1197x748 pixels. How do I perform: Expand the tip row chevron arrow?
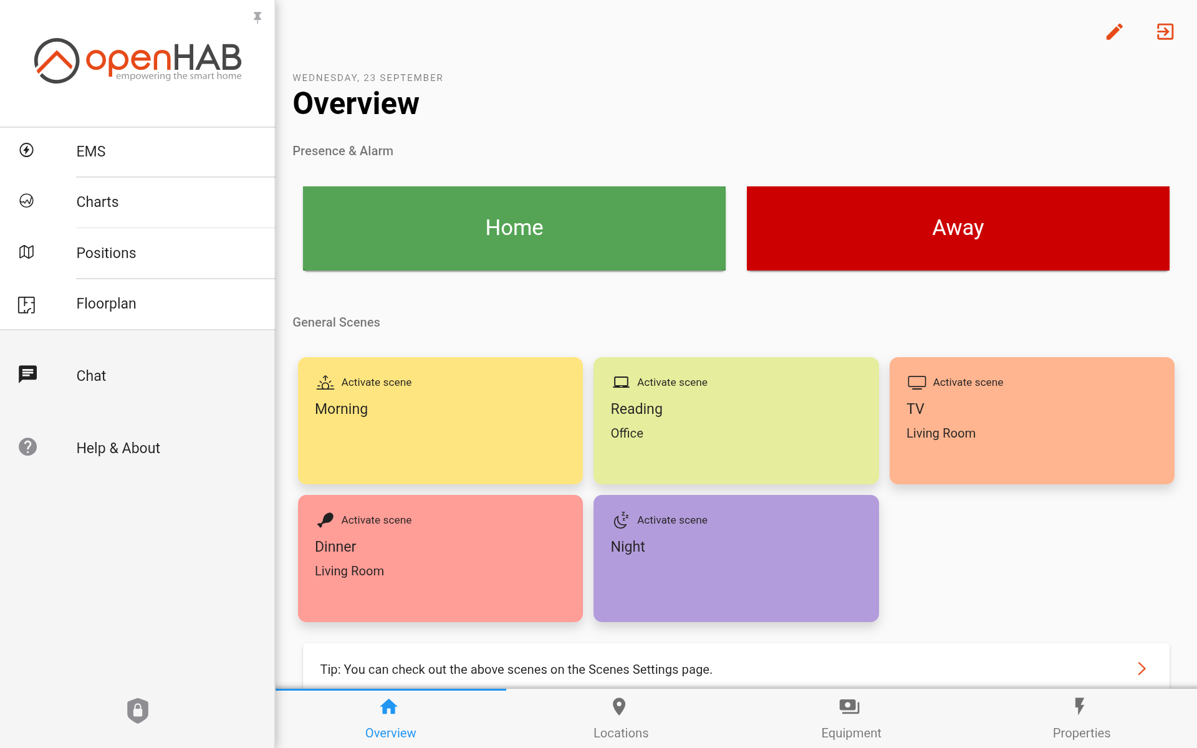(x=1142, y=669)
